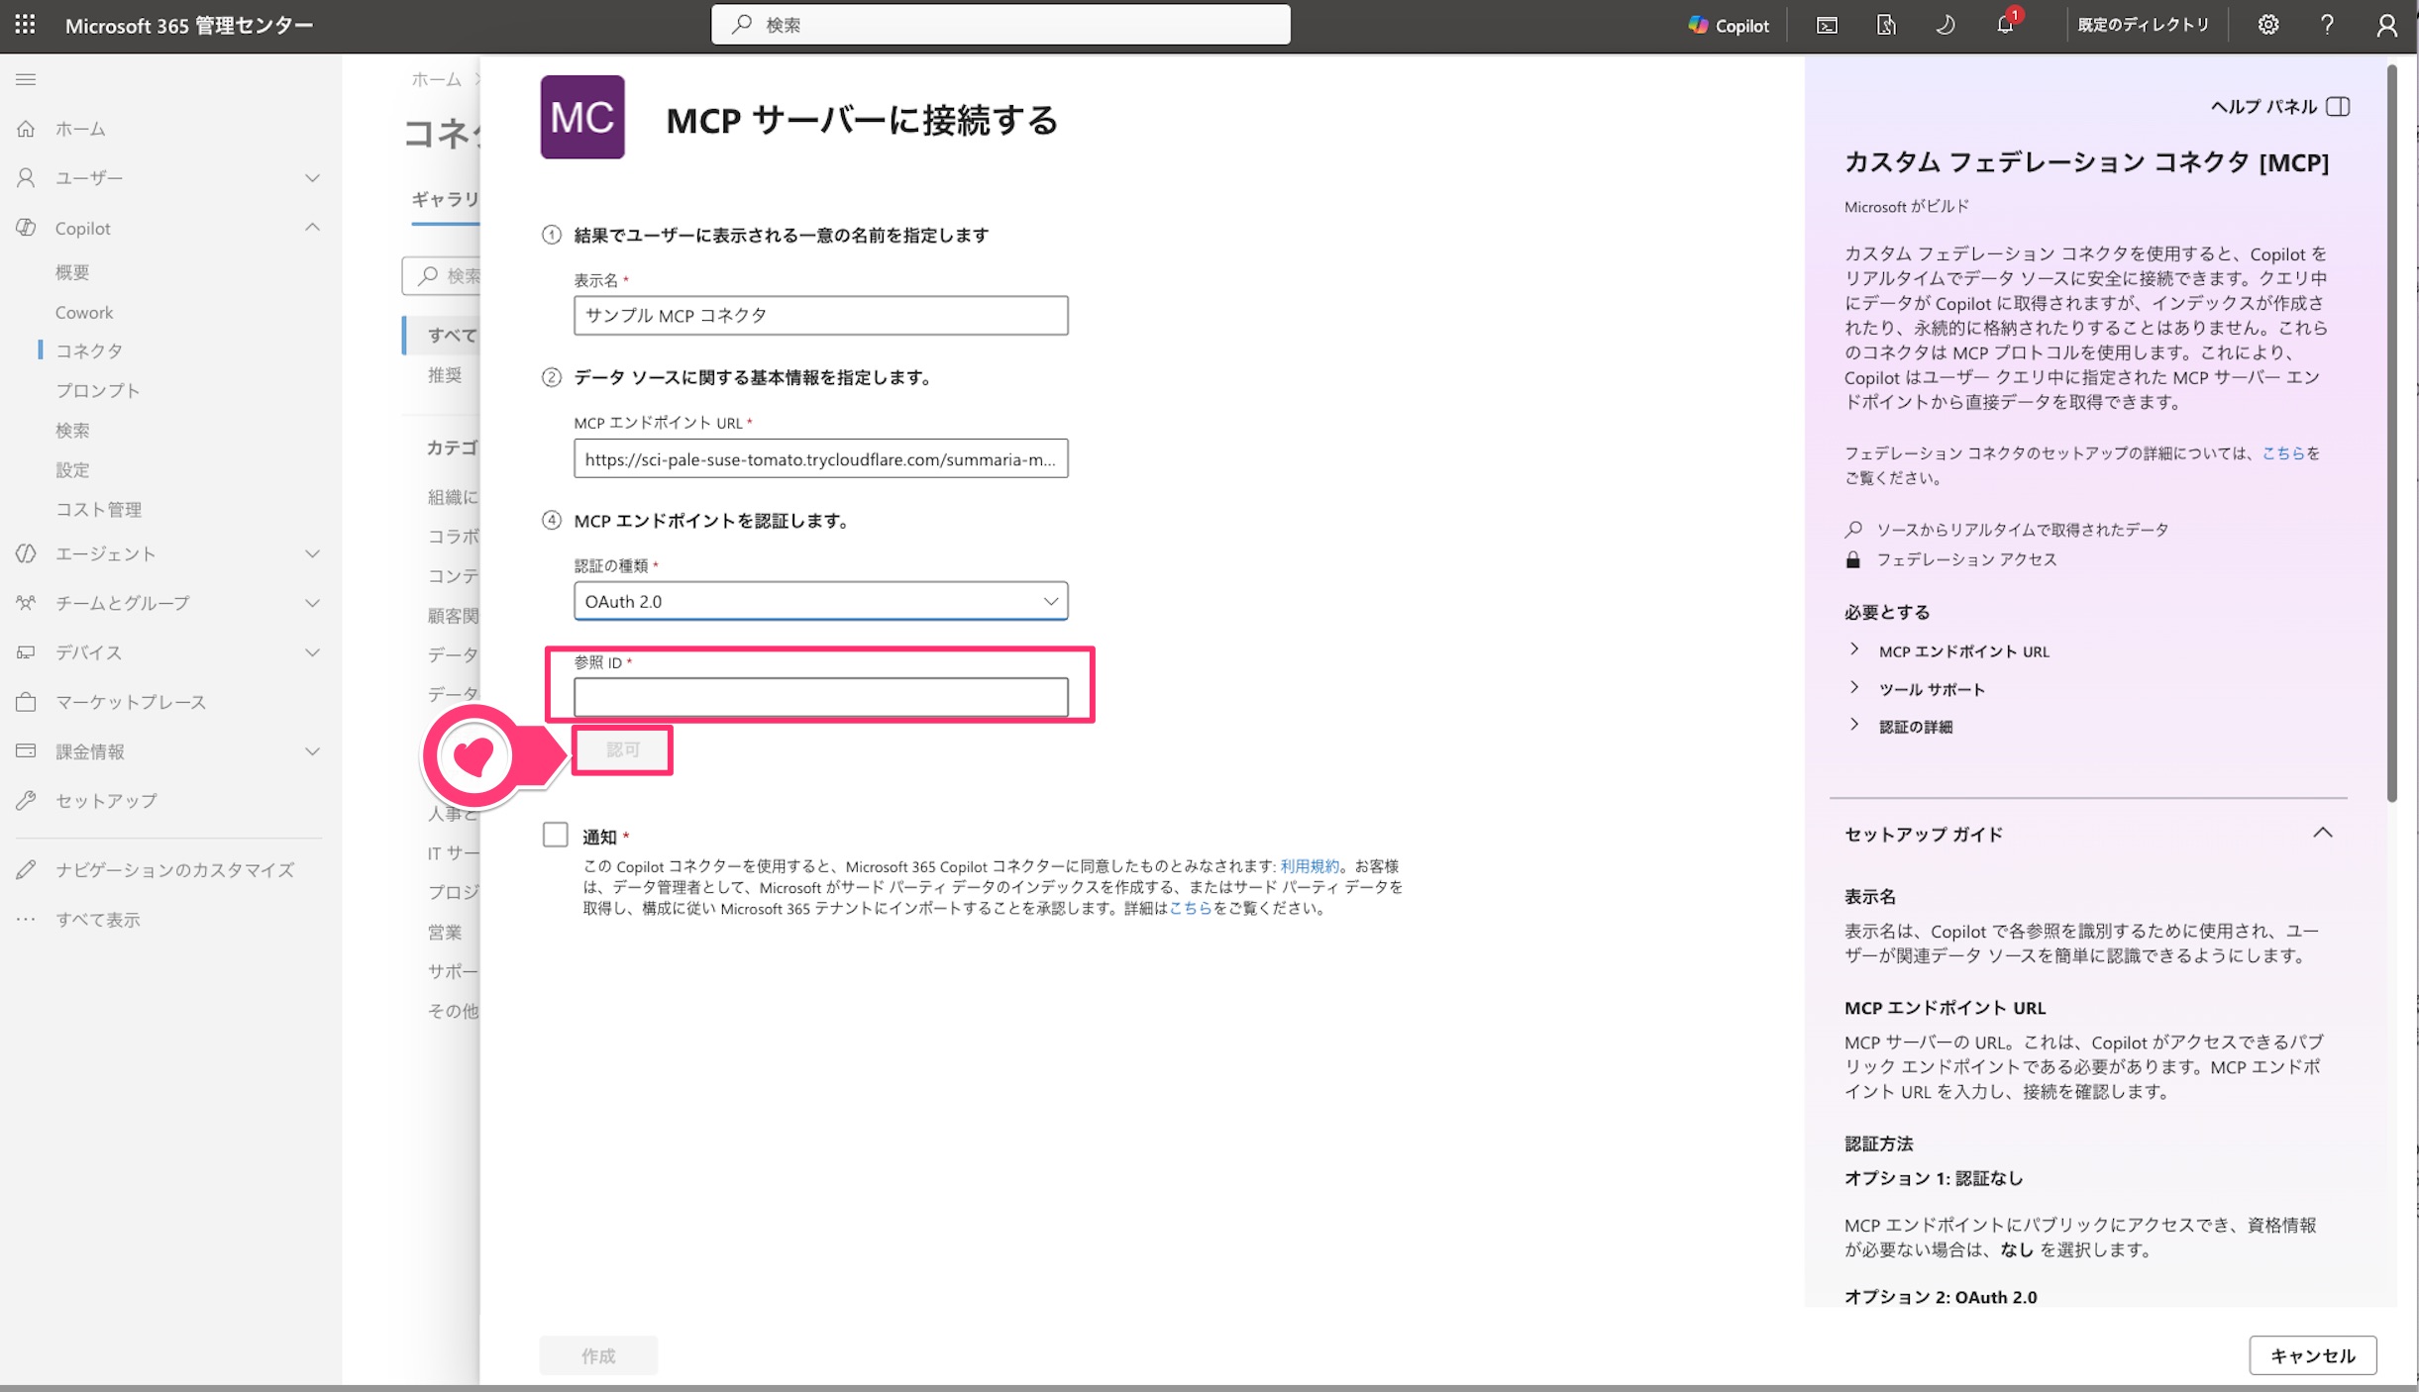This screenshot has width=2419, height=1392.
Task: Expand the ツール サポート requirement
Action: 1854,688
